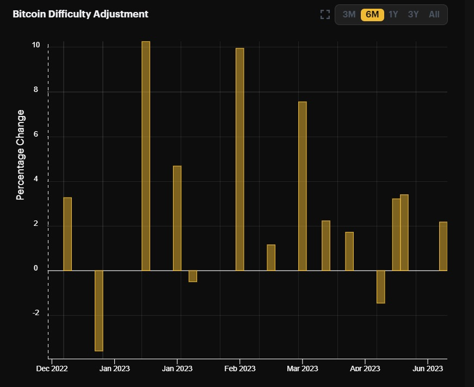474x387 pixels.
Task: Click the negative bar near -1.5 percent
Action: [x=381, y=287]
